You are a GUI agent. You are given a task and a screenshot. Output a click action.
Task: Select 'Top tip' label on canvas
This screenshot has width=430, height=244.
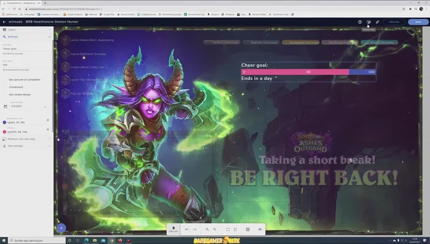coord(82,93)
